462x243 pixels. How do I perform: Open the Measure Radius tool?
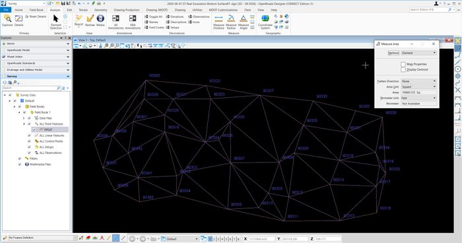(x=231, y=22)
